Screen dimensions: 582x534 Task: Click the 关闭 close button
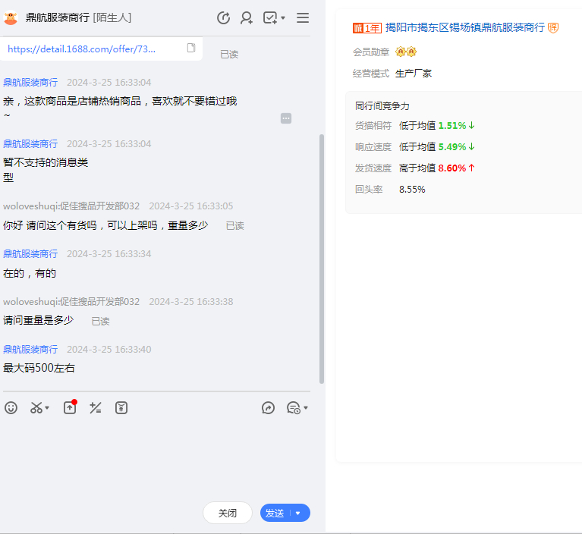pos(228,514)
